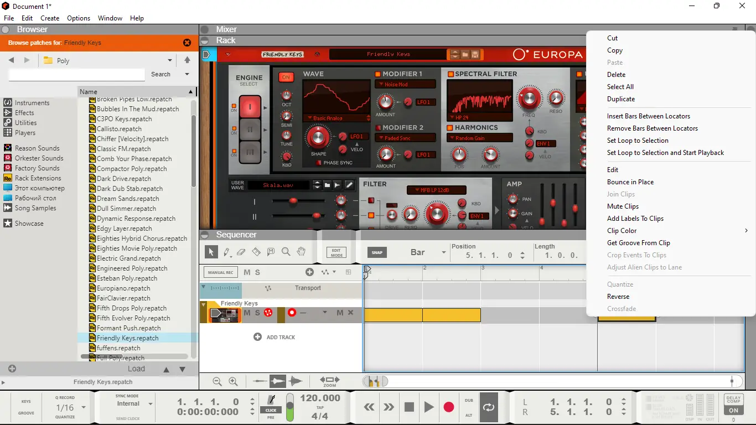Open the Faded Sync modifier dropdown
This screenshot has height=425, width=756.
[405, 138]
